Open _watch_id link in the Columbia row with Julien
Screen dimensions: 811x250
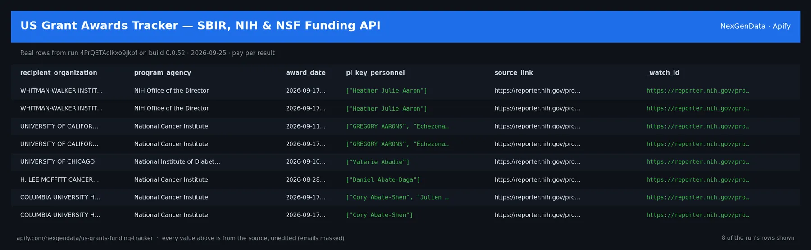(x=697, y=197)
